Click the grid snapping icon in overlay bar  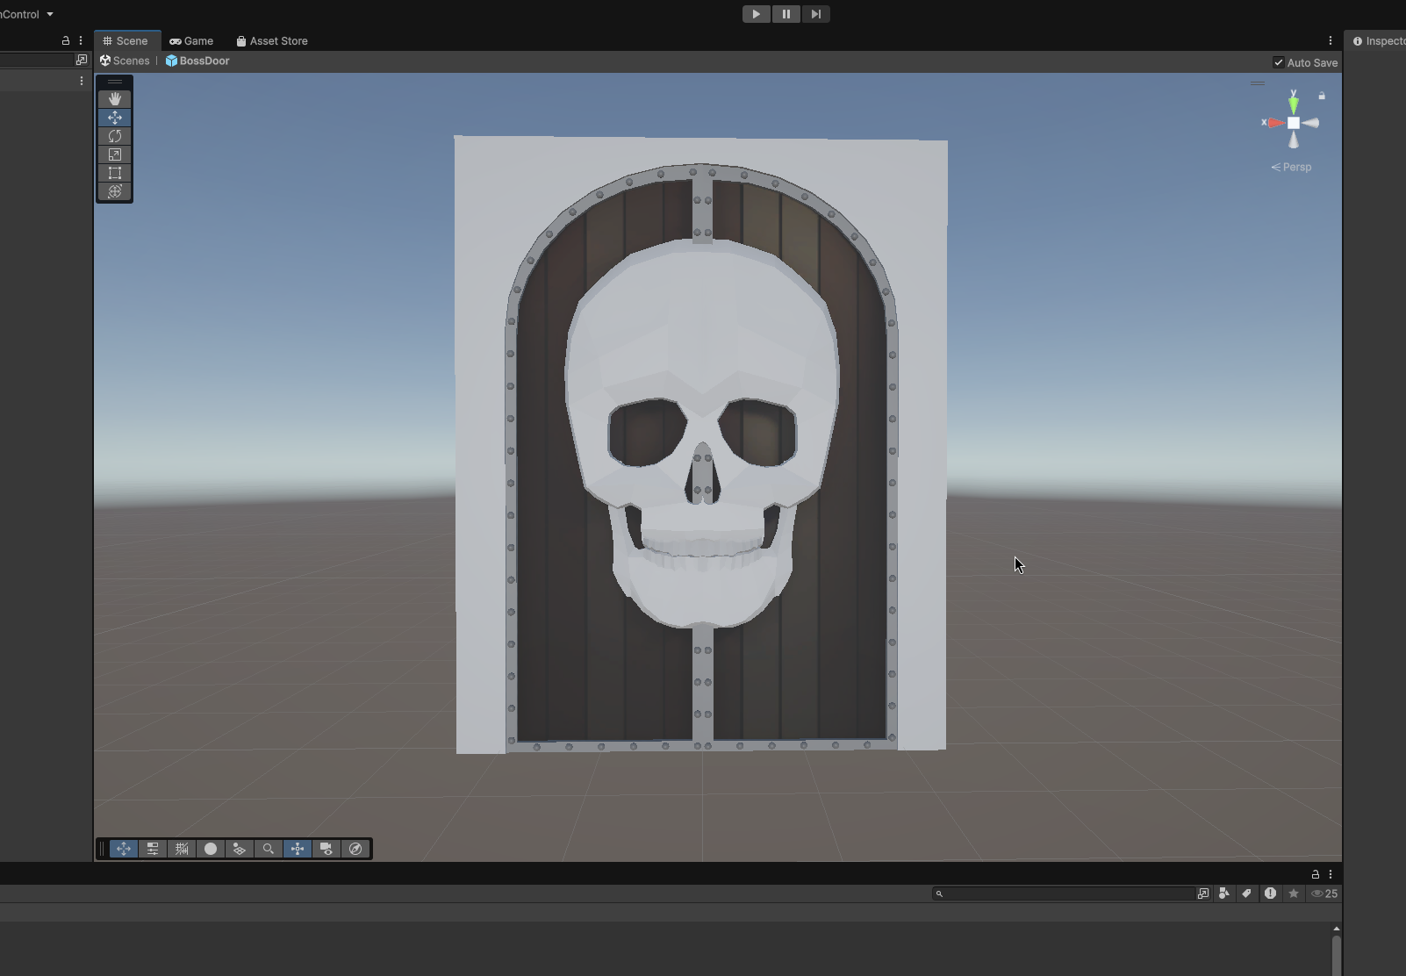coord(182,849)
